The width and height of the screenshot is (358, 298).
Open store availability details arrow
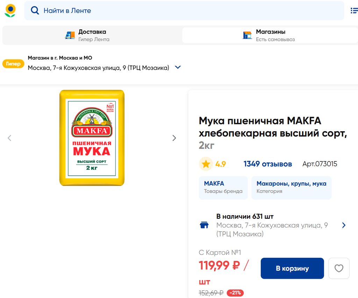pos(344,225)
